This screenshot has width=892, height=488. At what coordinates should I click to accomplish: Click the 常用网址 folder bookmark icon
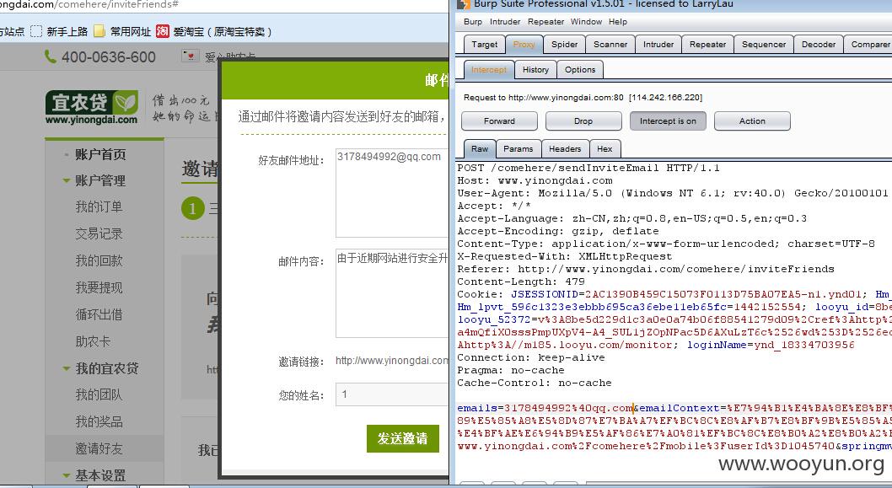(99, 31)
